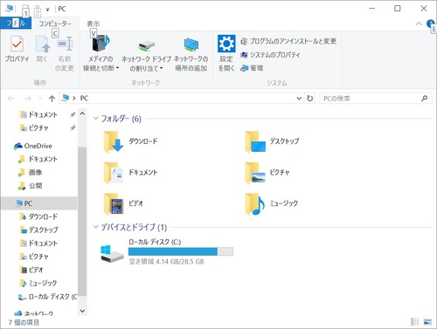Click the search magnifier icon

pyautogui.click(x=425, y=99)
